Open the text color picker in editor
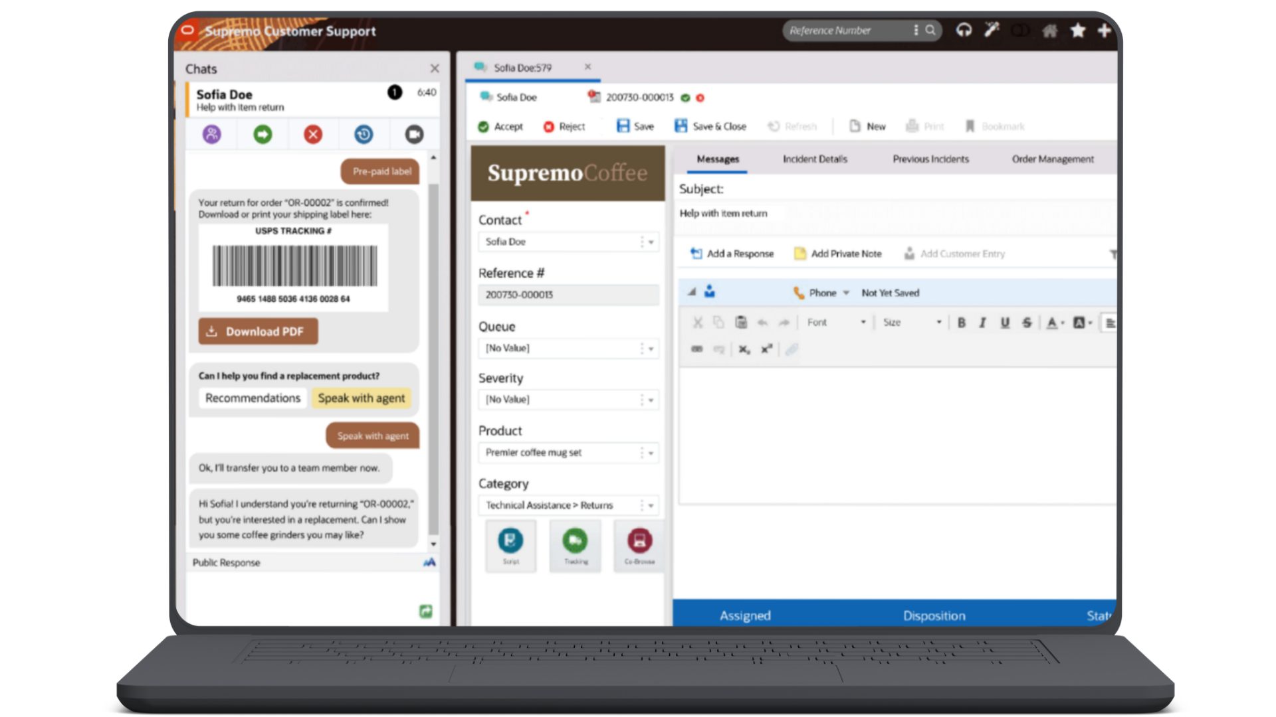The width and height of the screenshot is (1276, 717). (1055, 323)
